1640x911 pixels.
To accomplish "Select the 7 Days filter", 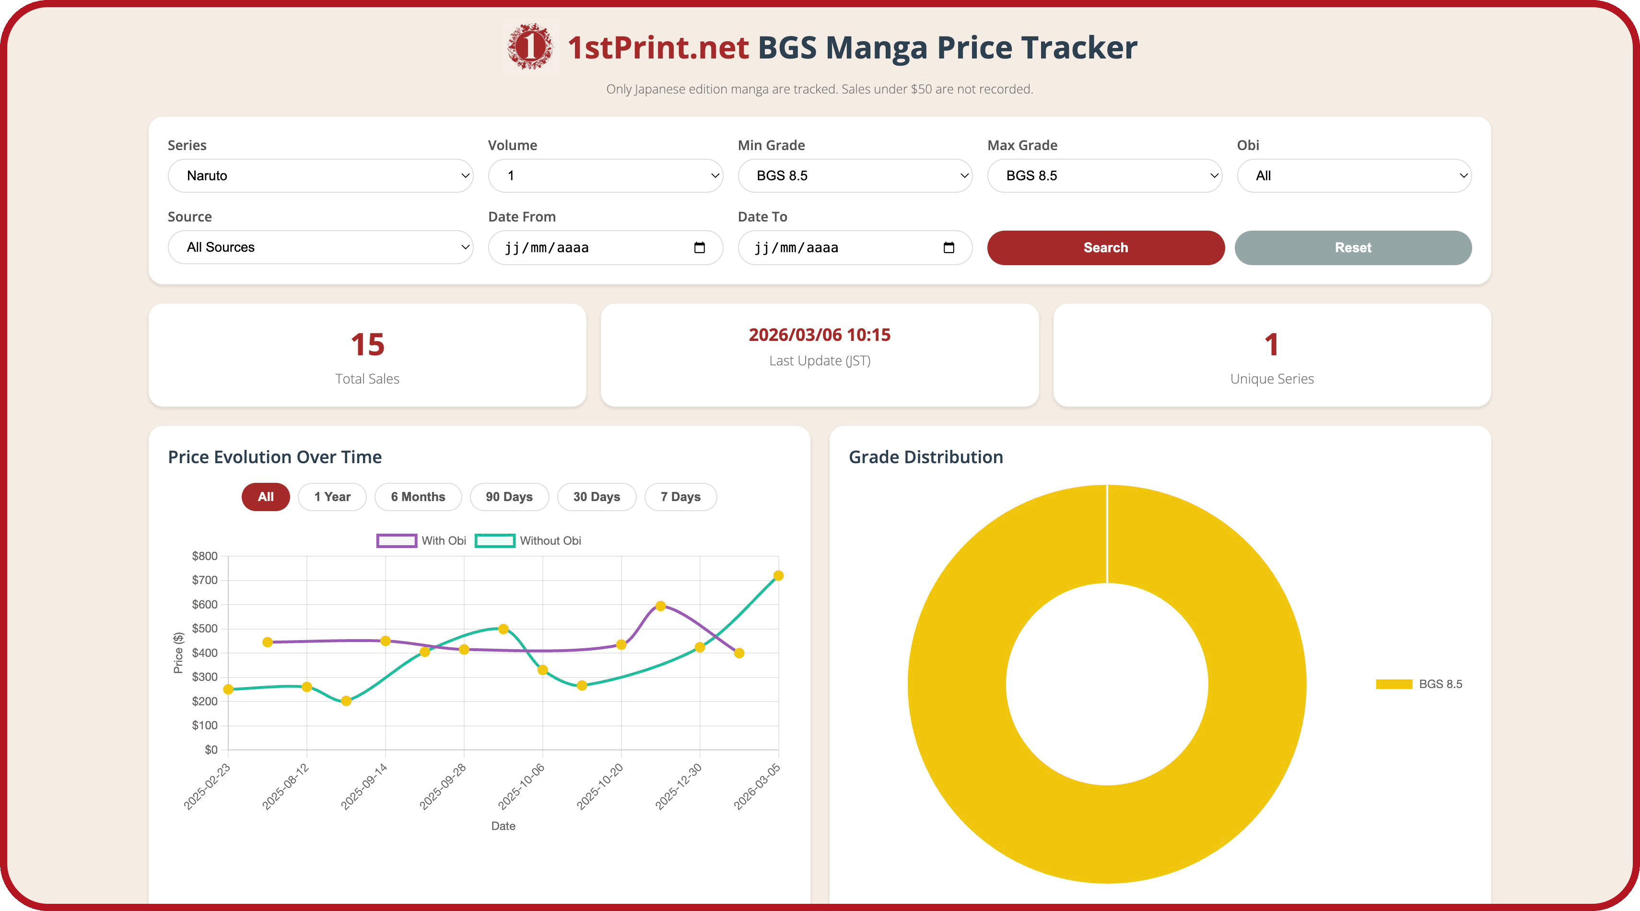I will tap(680, 497).
